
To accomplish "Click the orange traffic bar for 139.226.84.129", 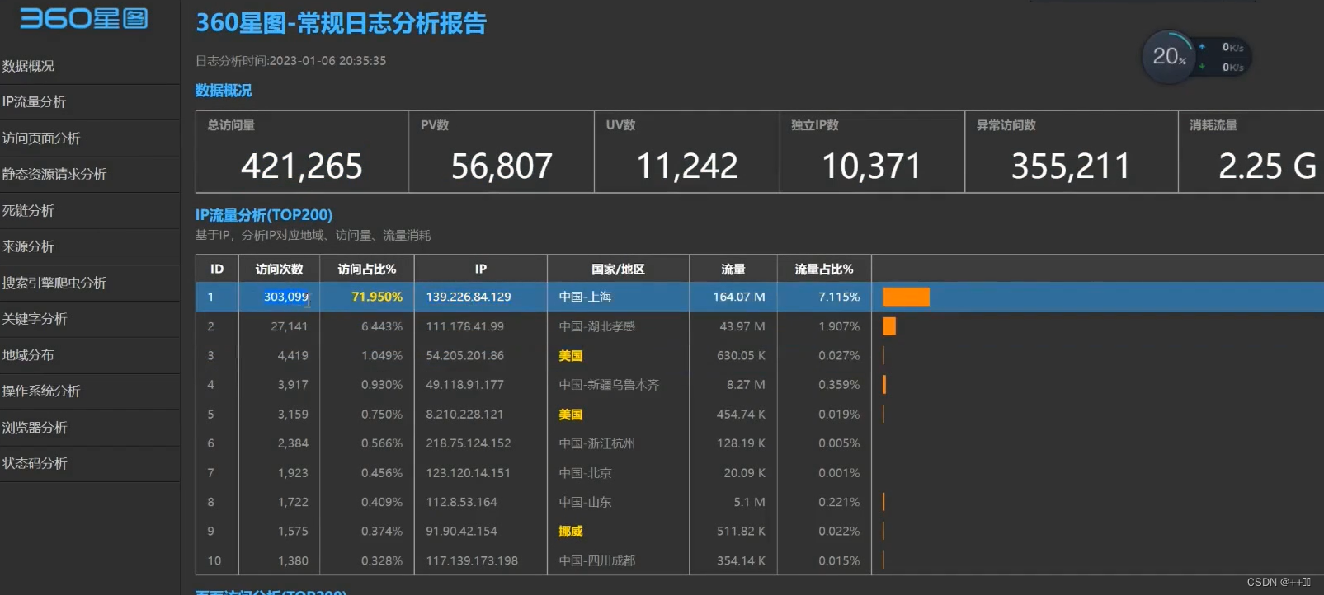I will tap(906, 297).
